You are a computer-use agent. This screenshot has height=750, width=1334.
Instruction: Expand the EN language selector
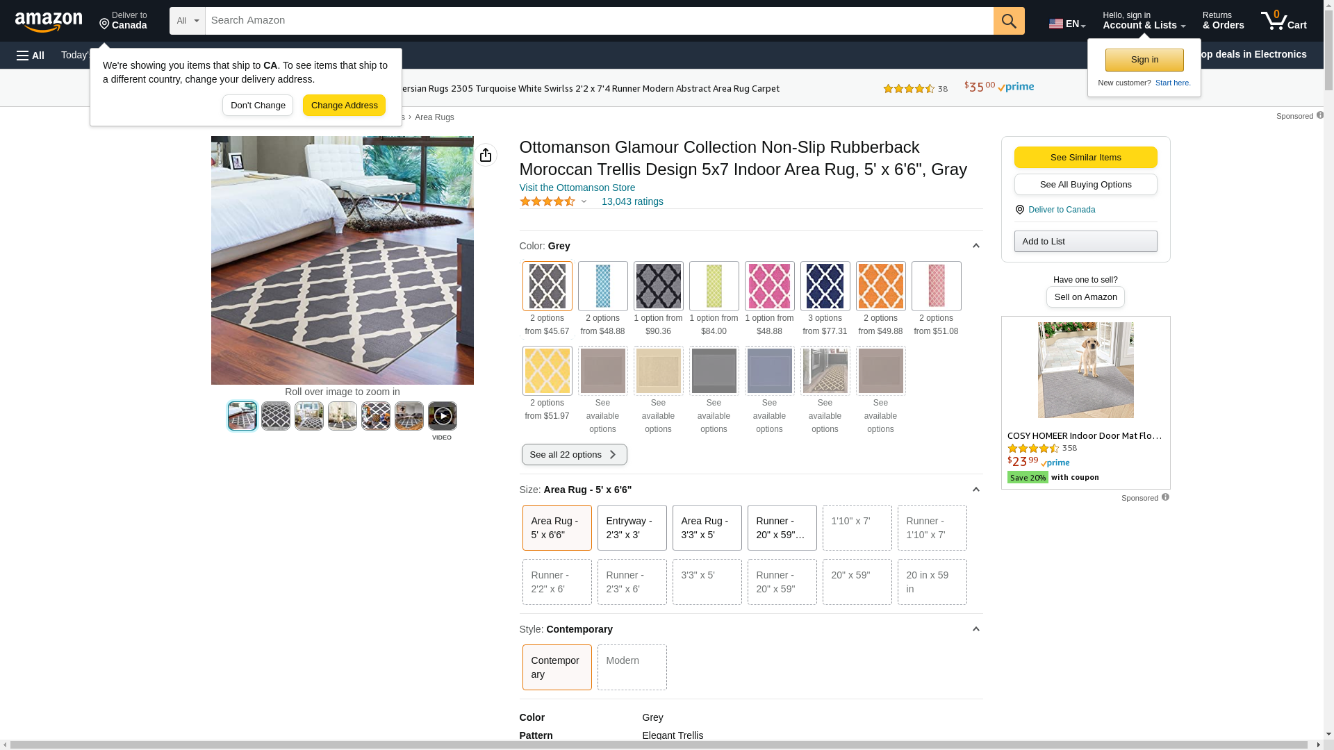pos(1067,24)
